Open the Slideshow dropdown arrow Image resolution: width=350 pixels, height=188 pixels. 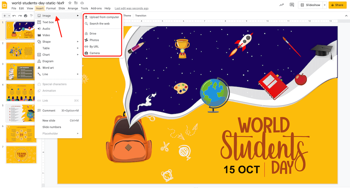[325, 5]
